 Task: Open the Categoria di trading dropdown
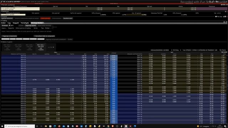coord(206,50)
